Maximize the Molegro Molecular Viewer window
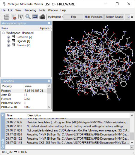135x155 pixels. (x=117, y=4)
